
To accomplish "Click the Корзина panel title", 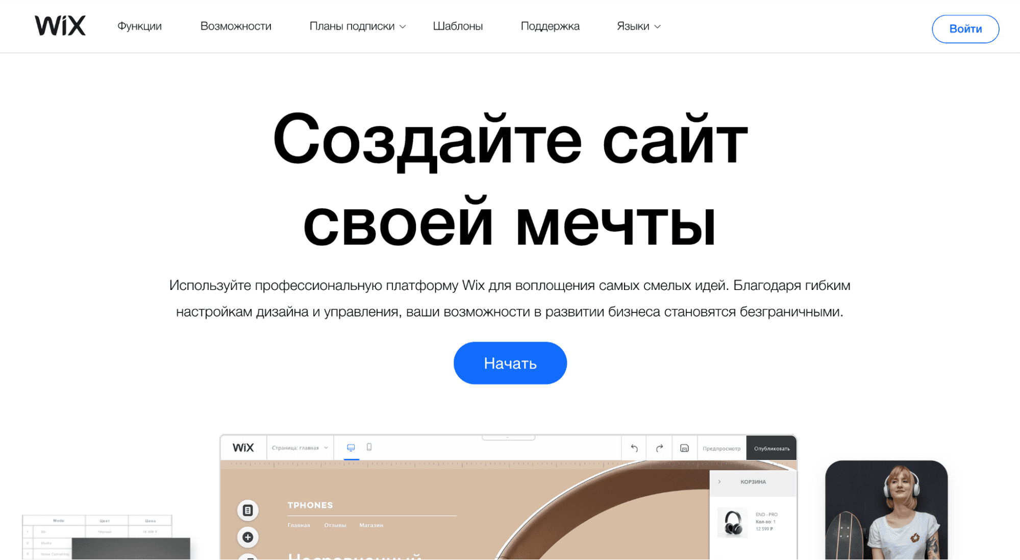I will point(753,481).
